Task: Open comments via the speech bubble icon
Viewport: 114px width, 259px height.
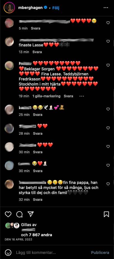Action: click(x=19, y=214)
